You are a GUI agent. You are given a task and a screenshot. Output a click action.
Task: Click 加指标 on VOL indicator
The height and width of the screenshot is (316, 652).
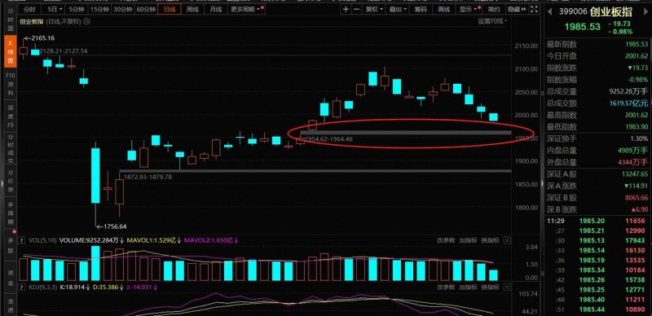pyautogui.click(x=467, y=240)
